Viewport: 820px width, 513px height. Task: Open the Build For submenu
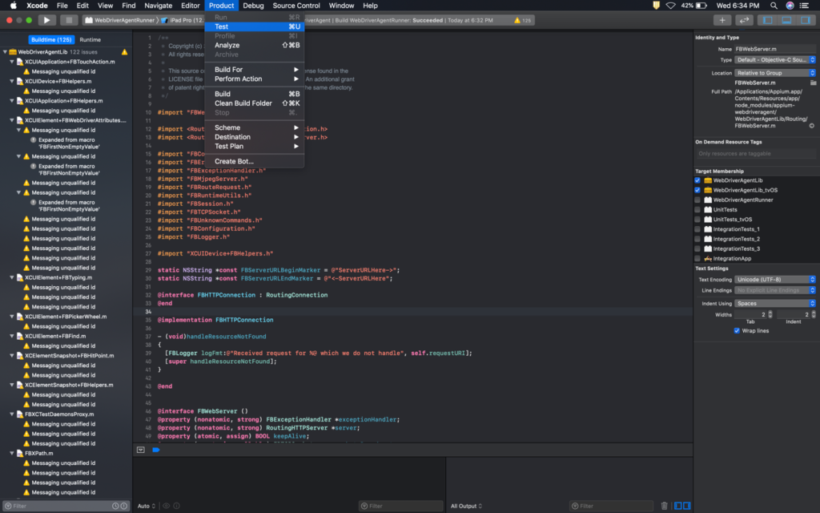pyautogui.click(x=254, y=70)
